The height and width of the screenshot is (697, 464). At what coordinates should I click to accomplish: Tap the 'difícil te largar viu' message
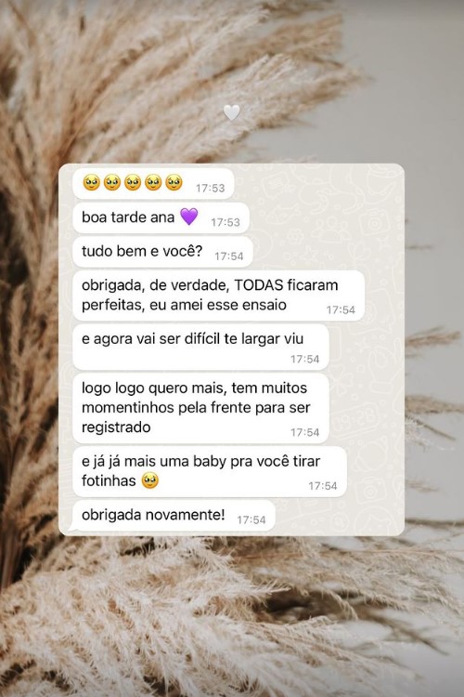200,348
